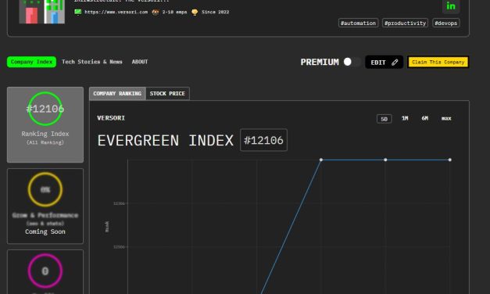490x294 pixels.
Task: Set the chart range to 6M
Action: [x=424, y=118]
